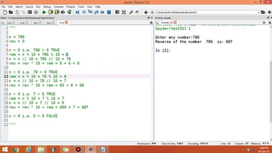Open the Search menu
Image resolution: width=272 pixels, height=153 pixels.
[x=19, y=7]
